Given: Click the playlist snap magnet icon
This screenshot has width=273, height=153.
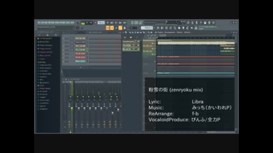Looking at the screenshot, I should 126,32.
